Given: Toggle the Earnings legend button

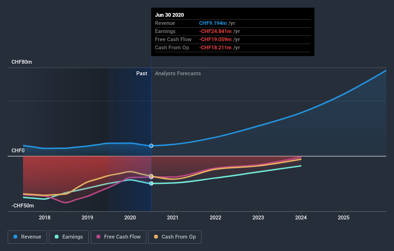Looking at the screenshot, I should pos(69,237).
